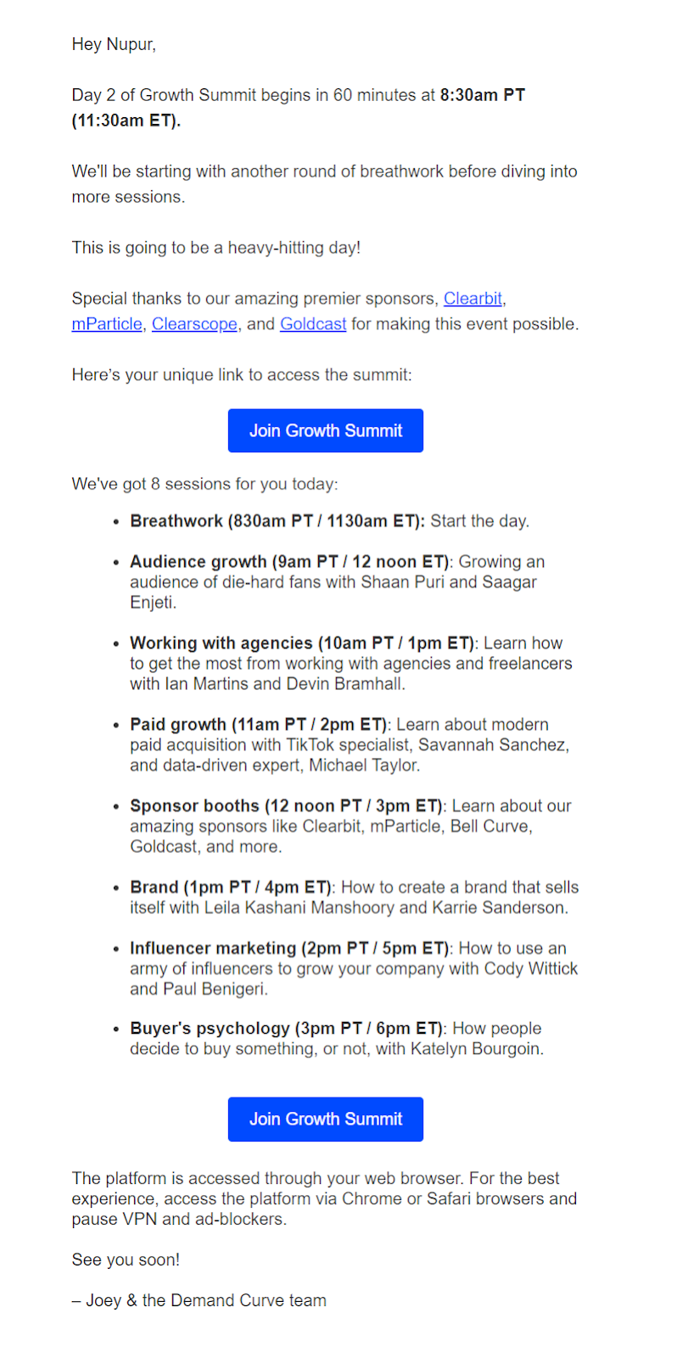Viewport: 688px width, 1358px height.
Task: Click the bold 8:30am PT start time
Action: click(483, 95)
